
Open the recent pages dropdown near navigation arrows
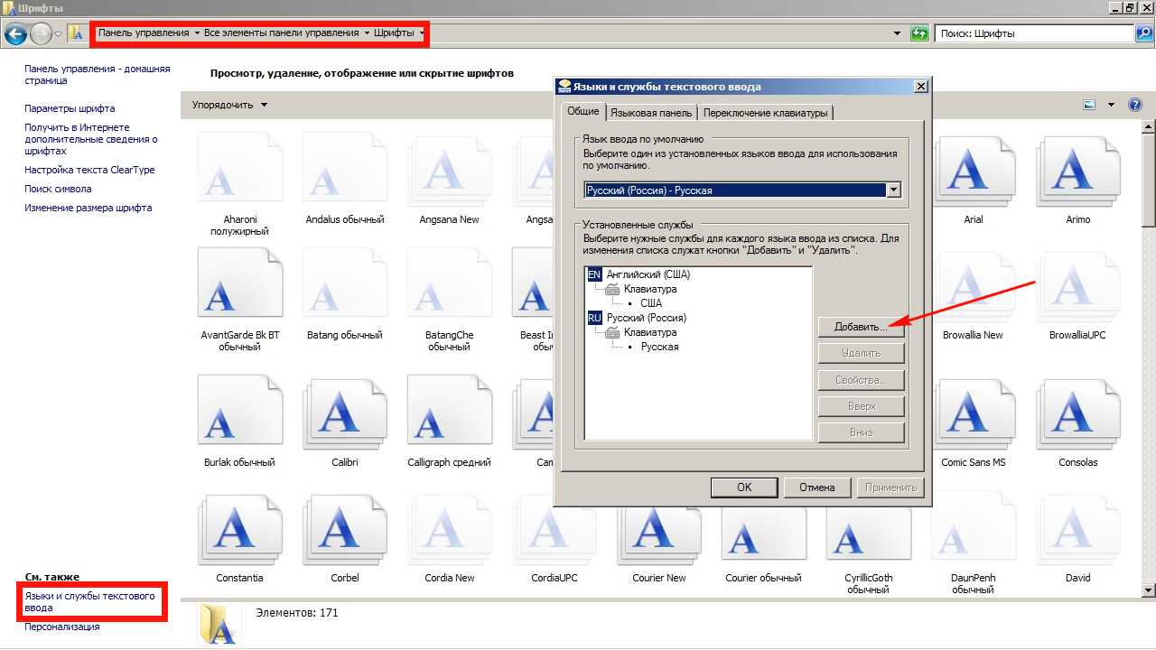click(x=59, y=34)
